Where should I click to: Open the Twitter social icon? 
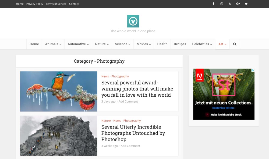pyautogui.click(x=246, y=4)
